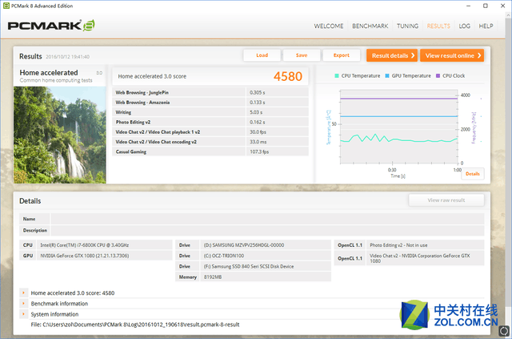Click View raw result button
The height and width of the screenshot is (339, 512).
(446, 200)
